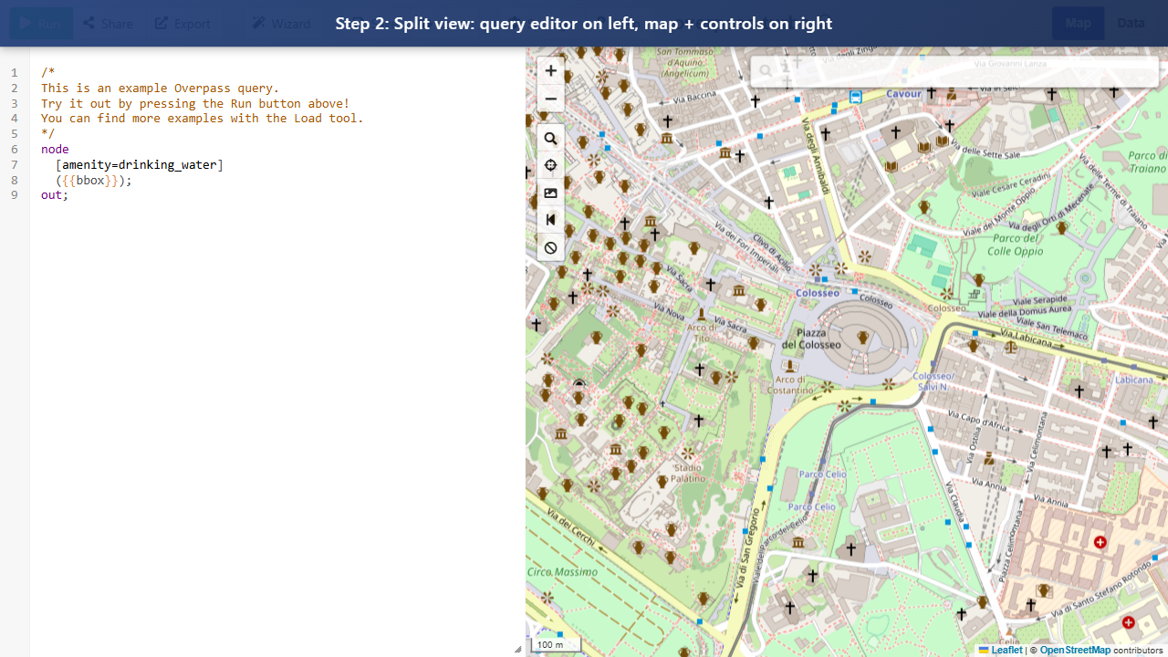Click the rewind control on the map sidebar
Viewport: 1168px width, 657px height.
[x=550, y=219]
